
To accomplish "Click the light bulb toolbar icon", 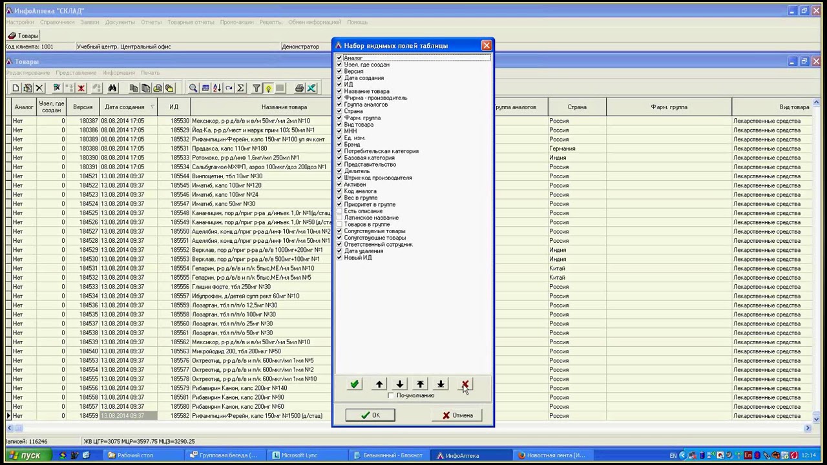I will click(268, 88).
